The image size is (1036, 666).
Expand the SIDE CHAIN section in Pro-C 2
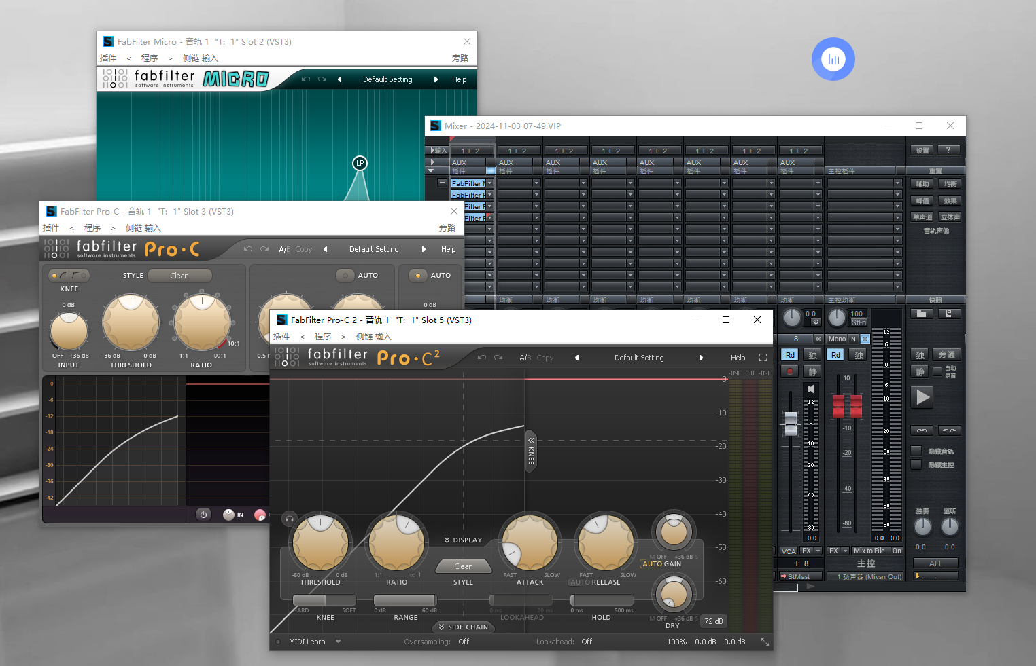click(463, 627)
